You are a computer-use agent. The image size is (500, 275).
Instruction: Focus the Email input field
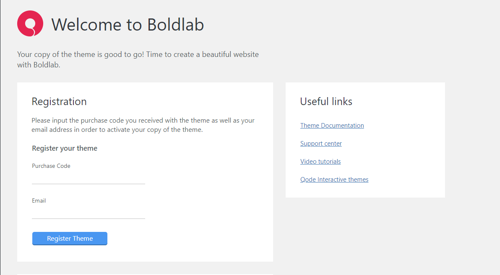pos(89,213)
